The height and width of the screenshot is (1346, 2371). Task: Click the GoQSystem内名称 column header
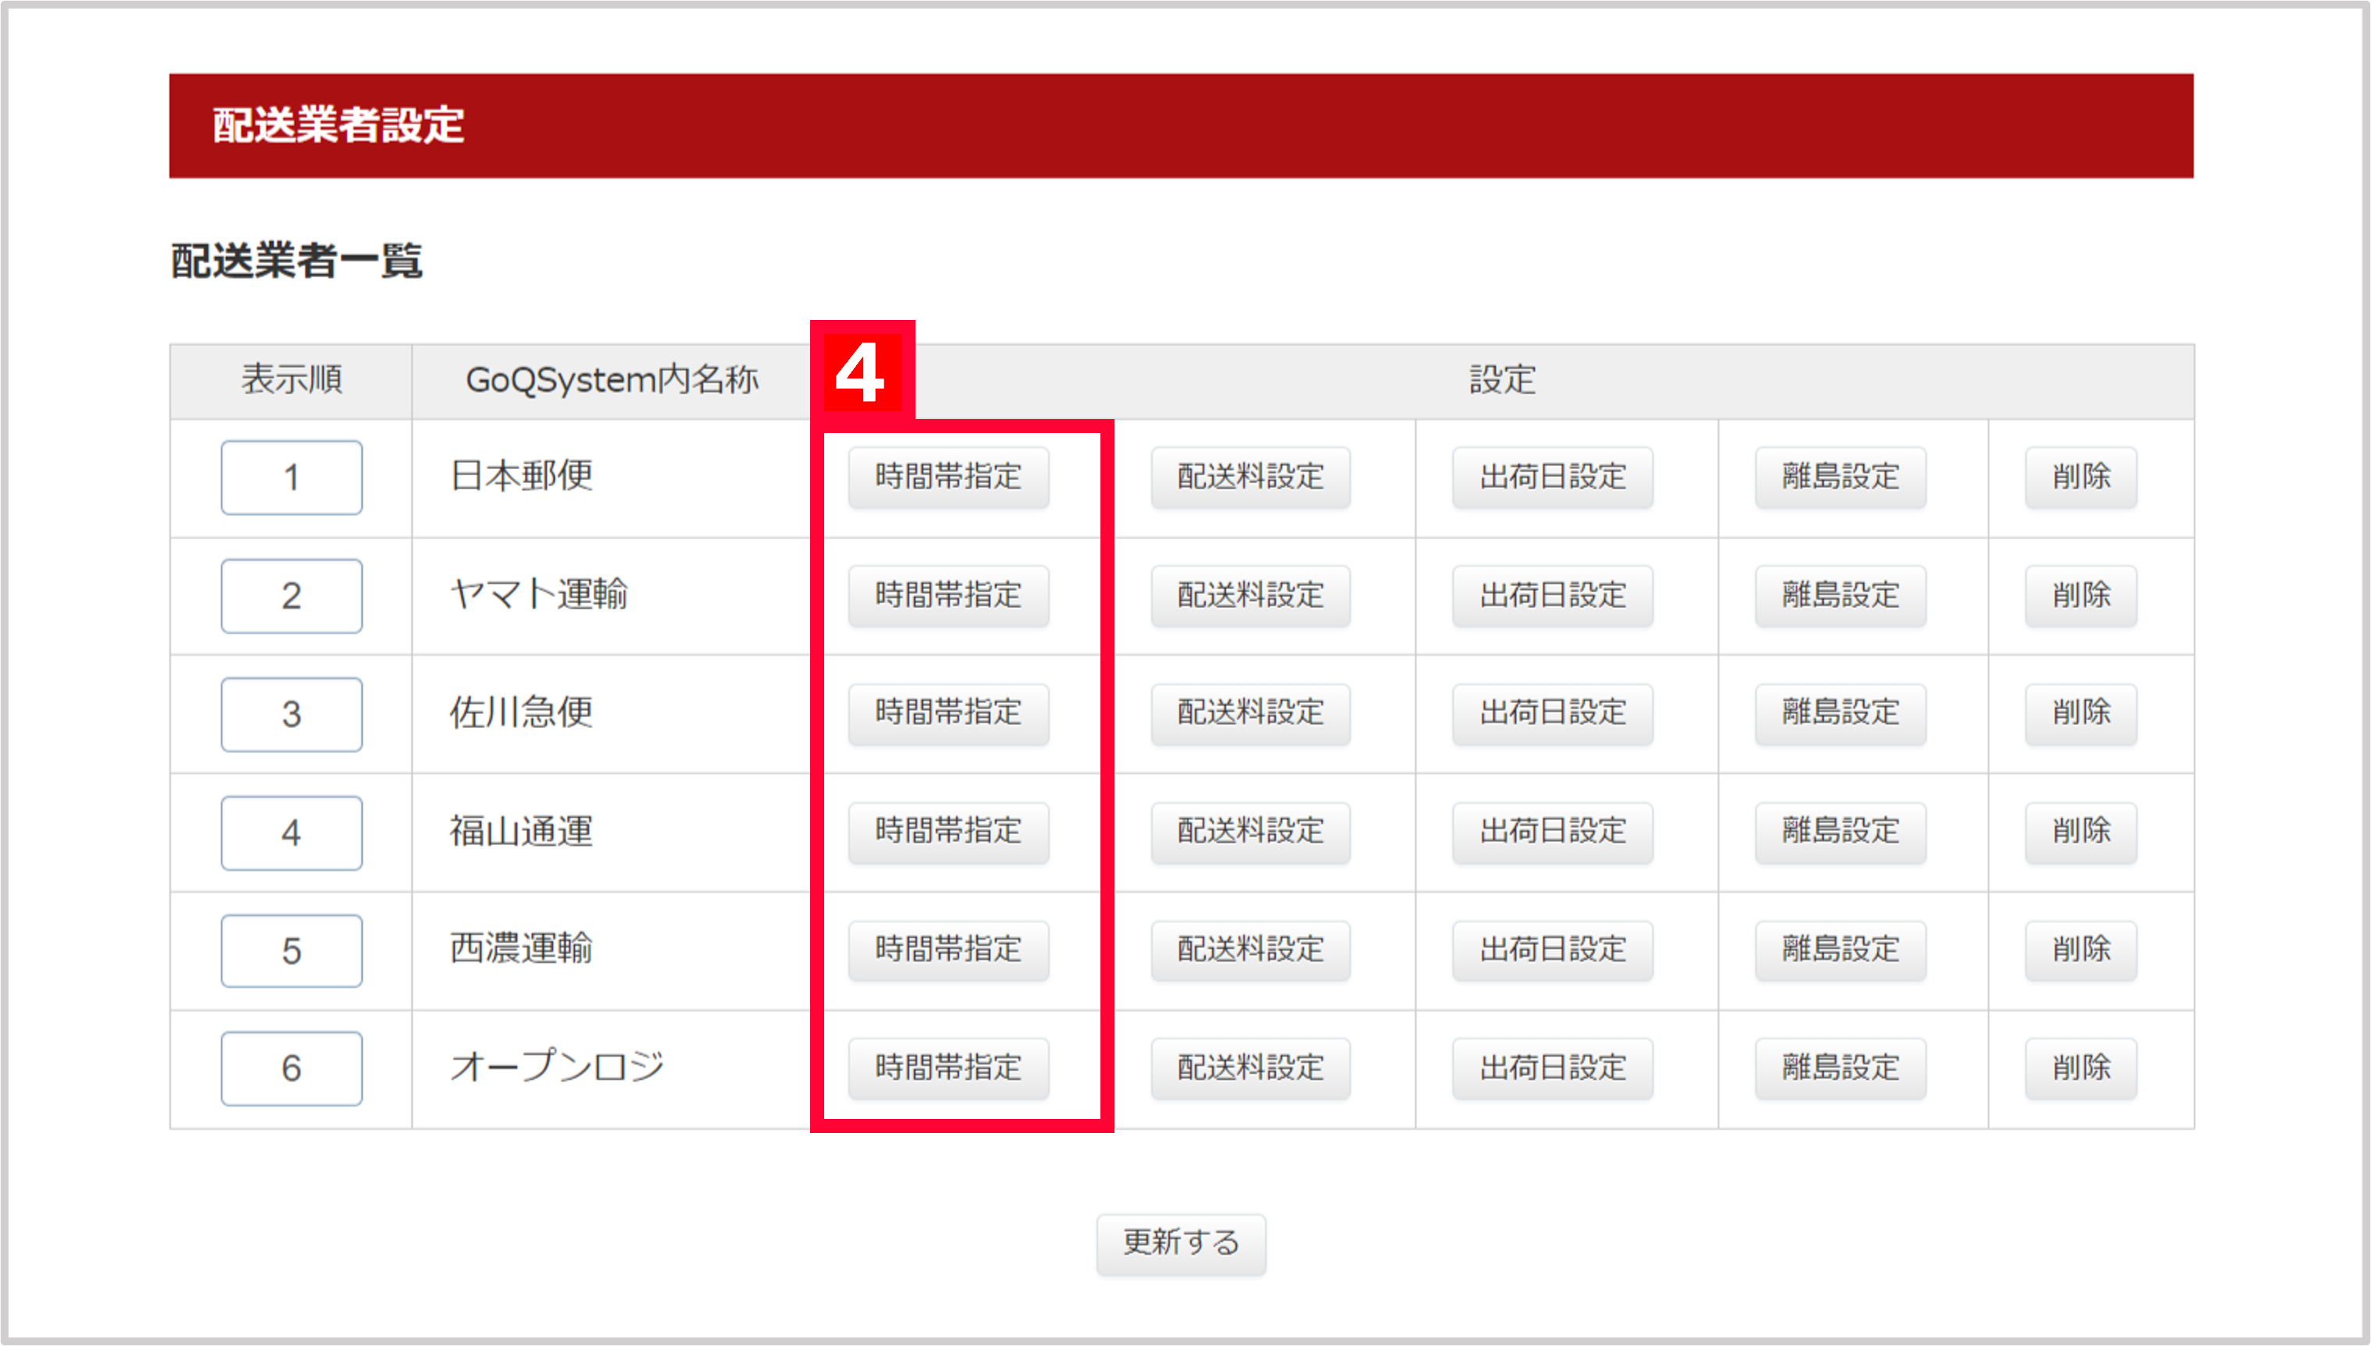pos(612,380)
